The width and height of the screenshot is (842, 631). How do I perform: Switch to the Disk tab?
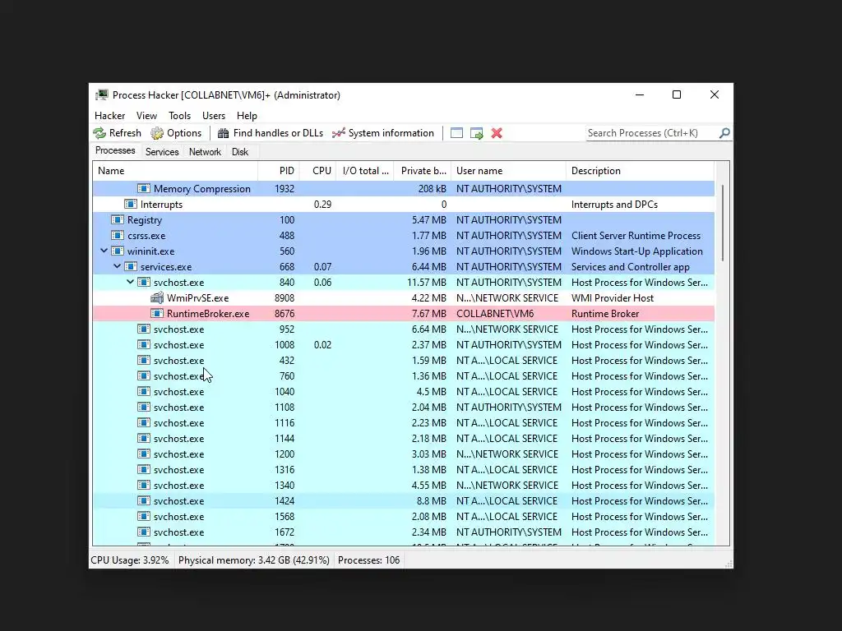[240, 152]
